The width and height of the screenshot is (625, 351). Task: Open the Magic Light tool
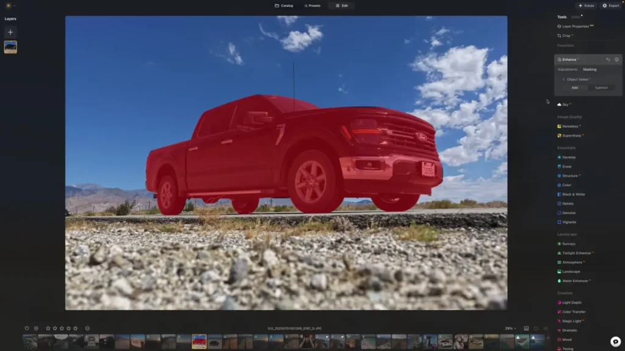573,321
